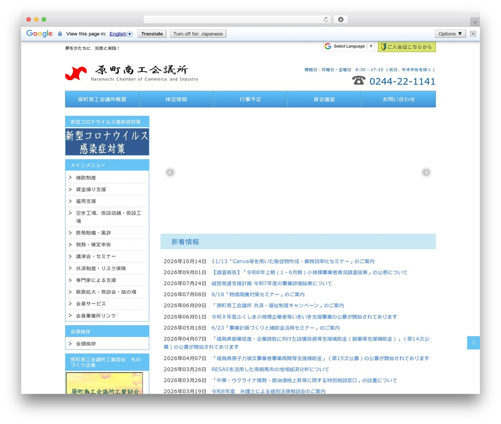Open 貸会議室 navigation tab

coord(324,99)
